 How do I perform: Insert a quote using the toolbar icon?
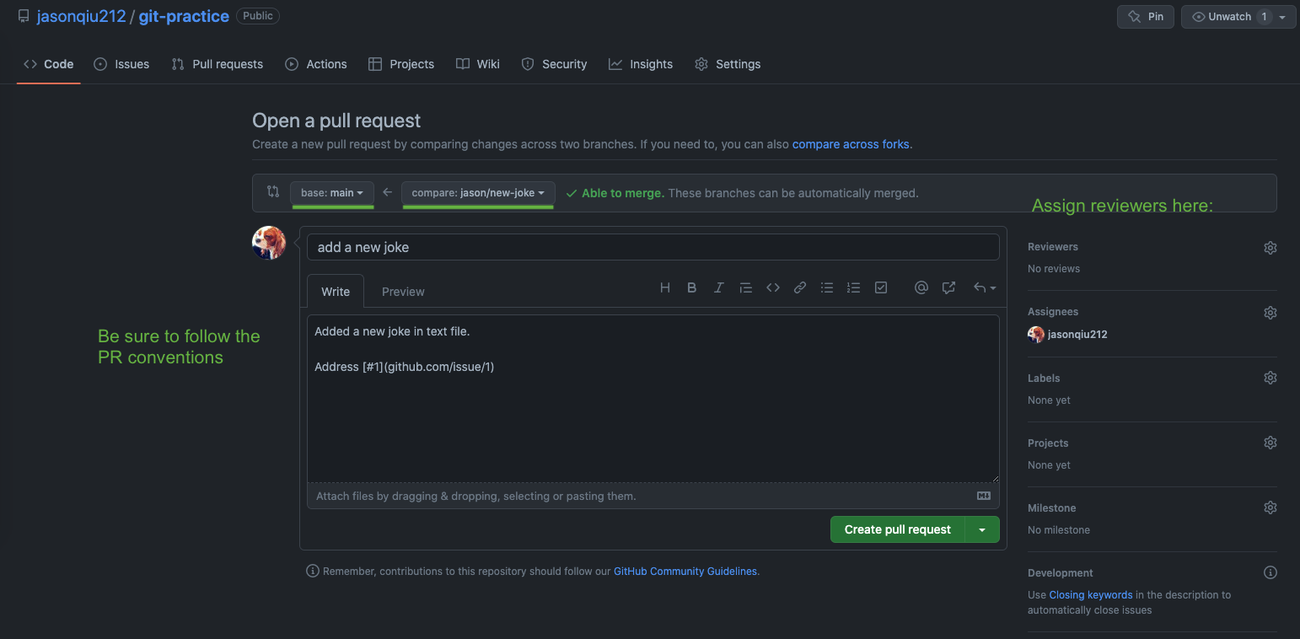(x=745, y=287)
